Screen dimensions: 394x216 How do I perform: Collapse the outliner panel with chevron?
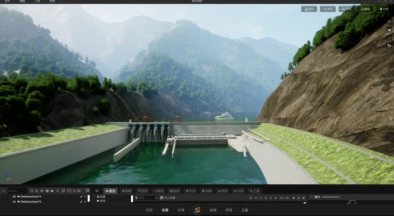coord(4,191)
